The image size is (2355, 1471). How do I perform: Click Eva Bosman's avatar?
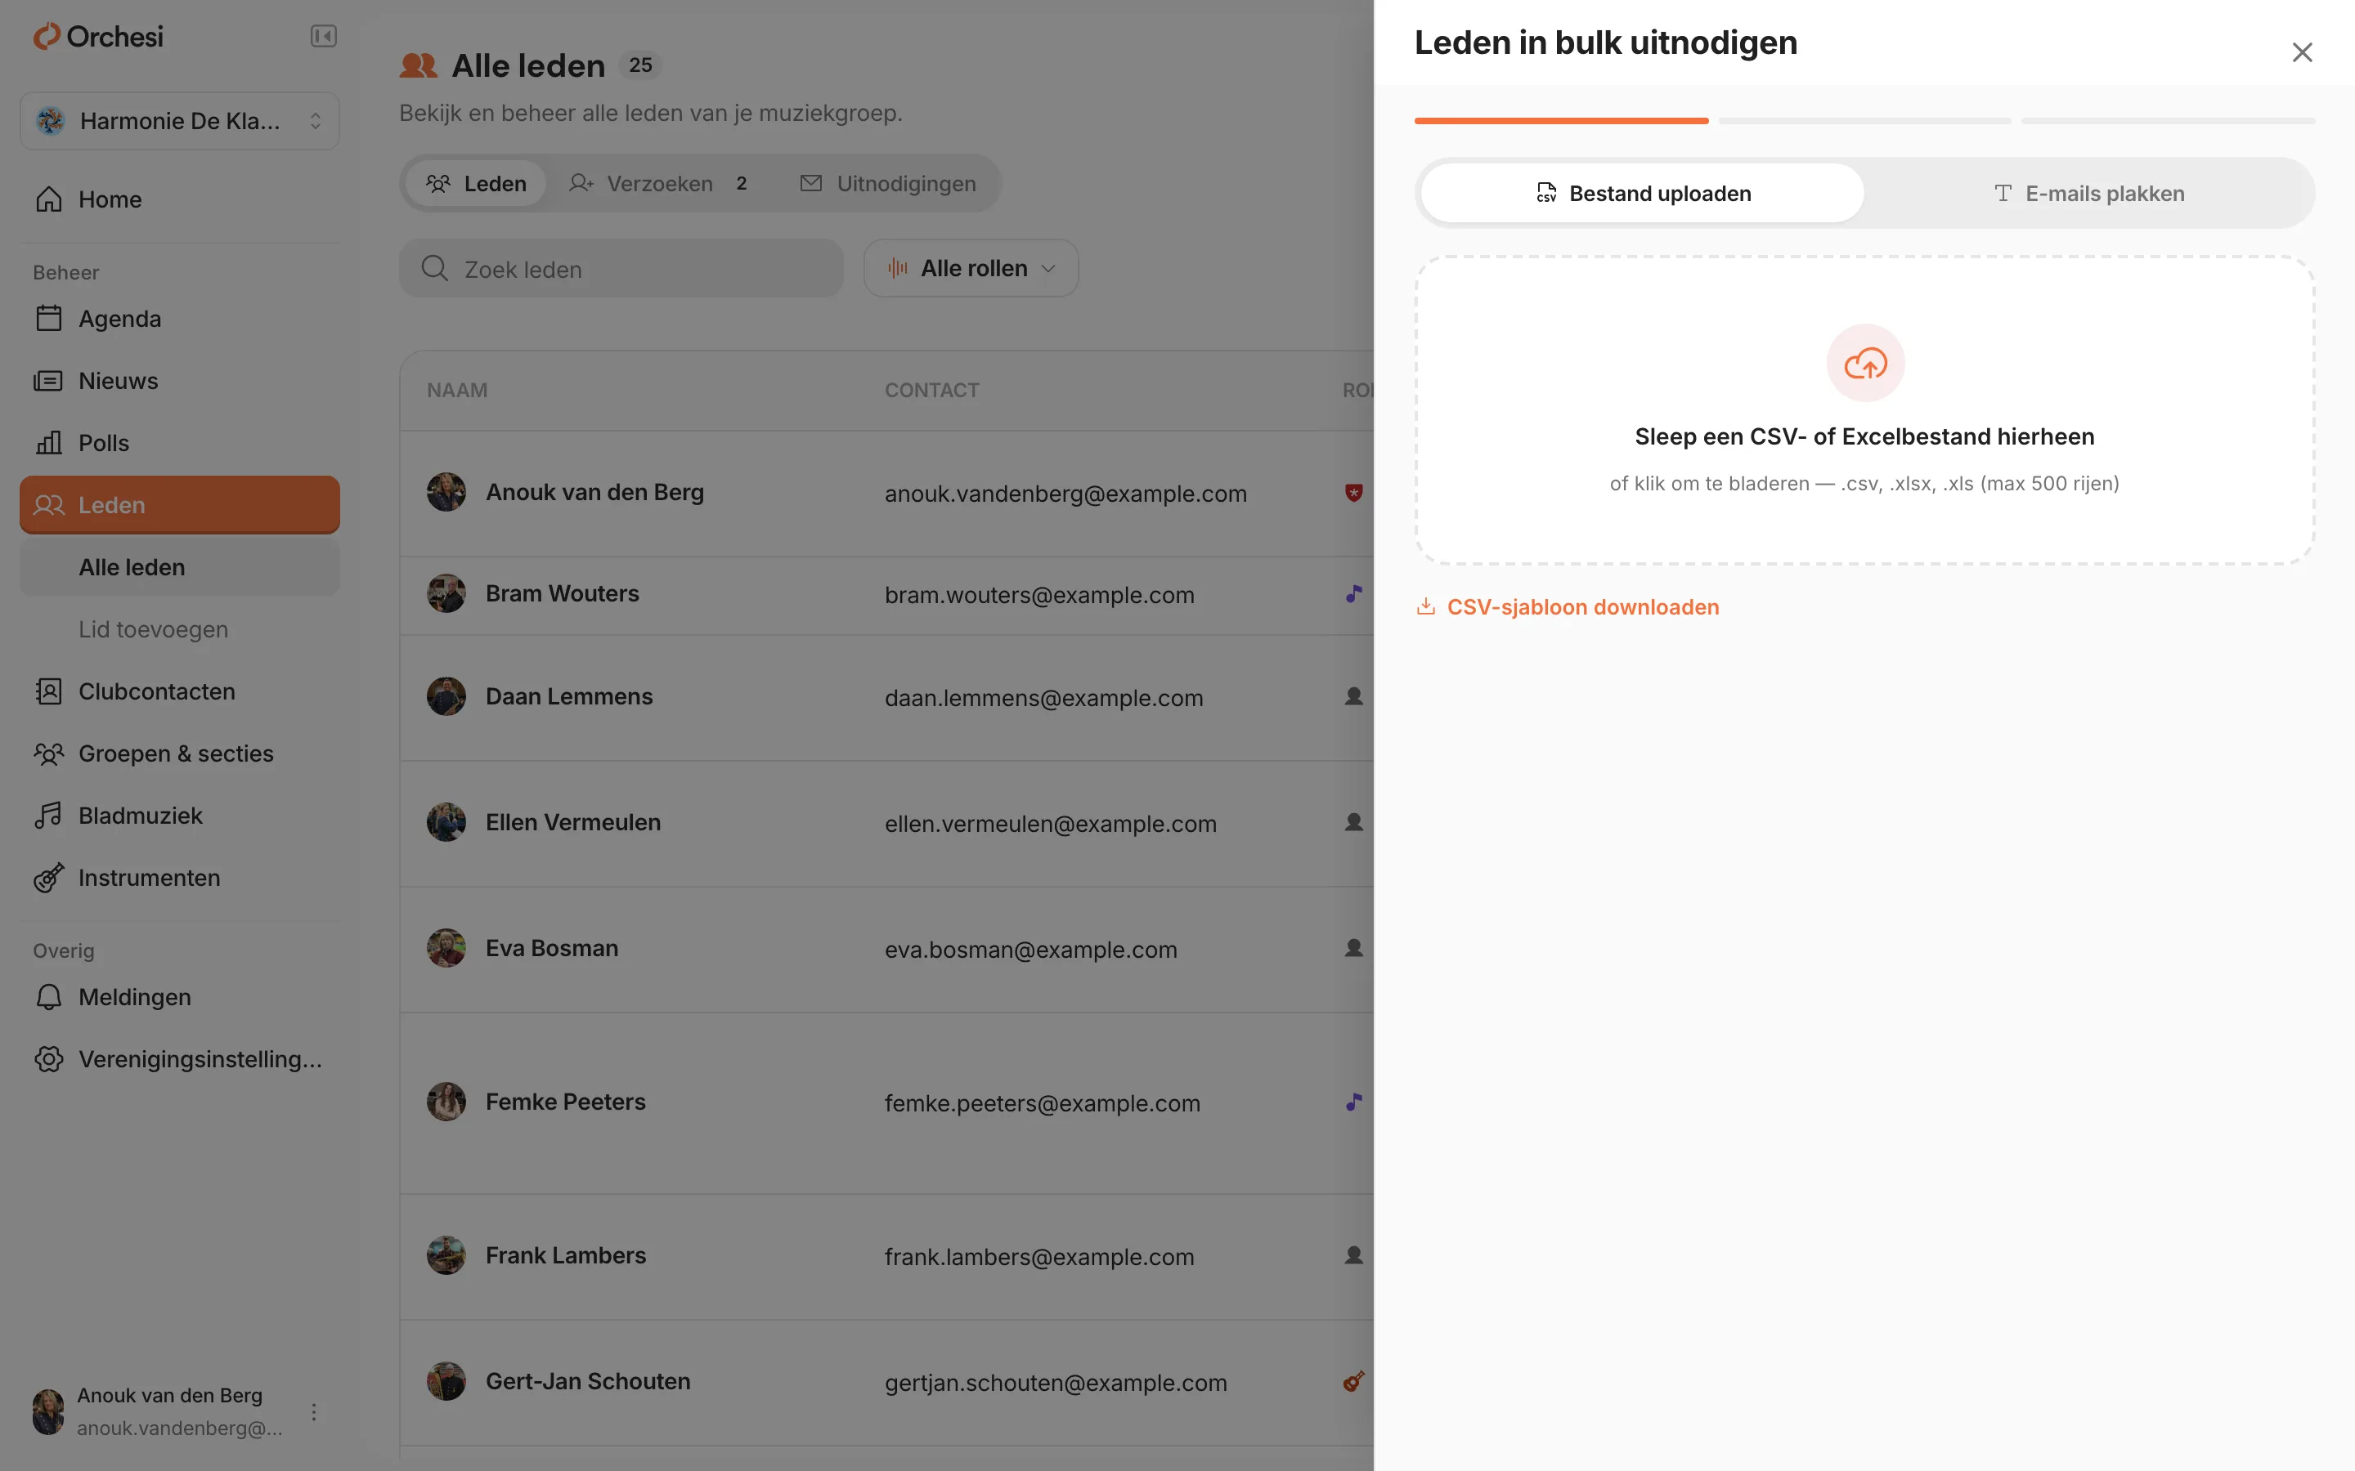coord(446,948)
